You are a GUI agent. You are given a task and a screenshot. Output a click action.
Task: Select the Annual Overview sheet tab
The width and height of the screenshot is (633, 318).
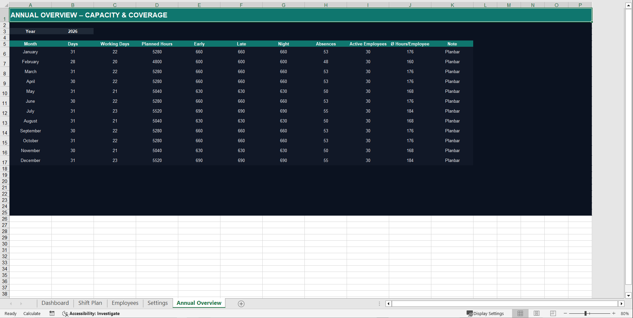tap(199, 303)
